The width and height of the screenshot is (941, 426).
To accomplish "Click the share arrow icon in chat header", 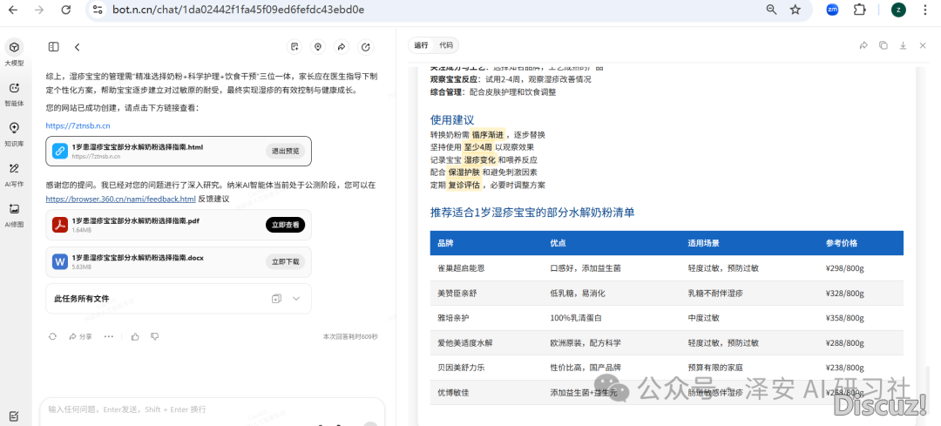I will [342, 47].
